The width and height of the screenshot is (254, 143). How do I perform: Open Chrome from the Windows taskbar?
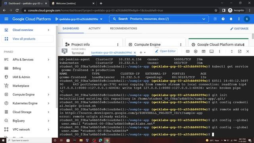(107, 140)
